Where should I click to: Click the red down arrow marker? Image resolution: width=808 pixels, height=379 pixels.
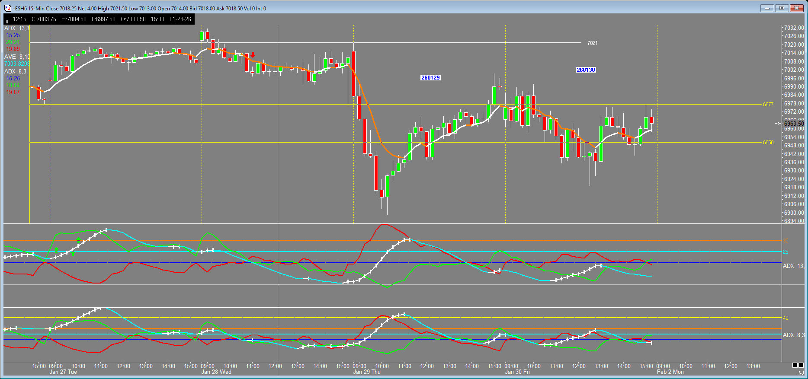point(253,55)
